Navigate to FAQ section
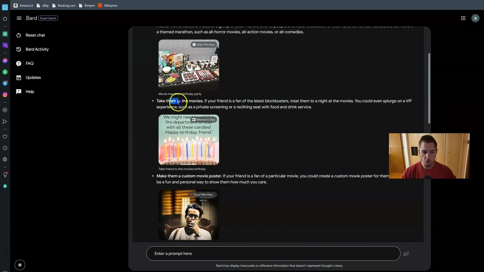 click(x=29, y=63)
